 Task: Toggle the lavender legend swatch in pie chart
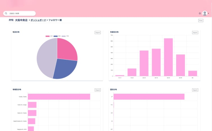64,36
